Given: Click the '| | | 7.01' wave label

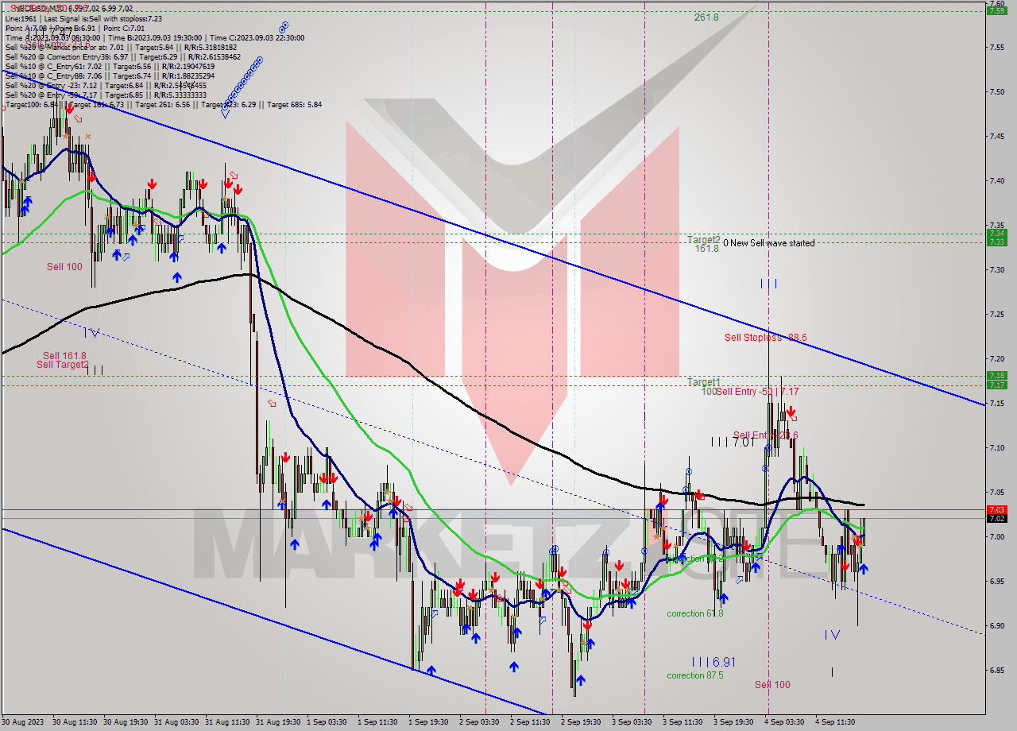Looking at the screenshot, I should click(733, 442).
